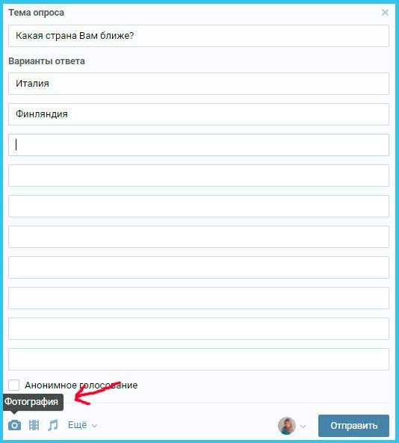Expand the Ещё attachments menu
The width and height of the screenshot is (399, 443).
82,425
